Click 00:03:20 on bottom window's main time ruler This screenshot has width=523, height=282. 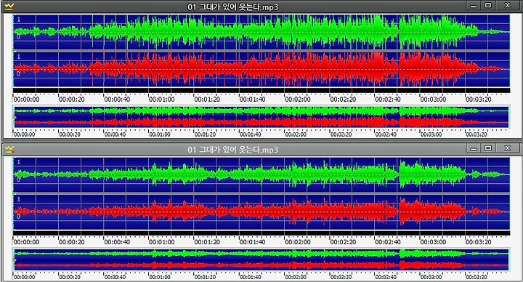point(478,242)
